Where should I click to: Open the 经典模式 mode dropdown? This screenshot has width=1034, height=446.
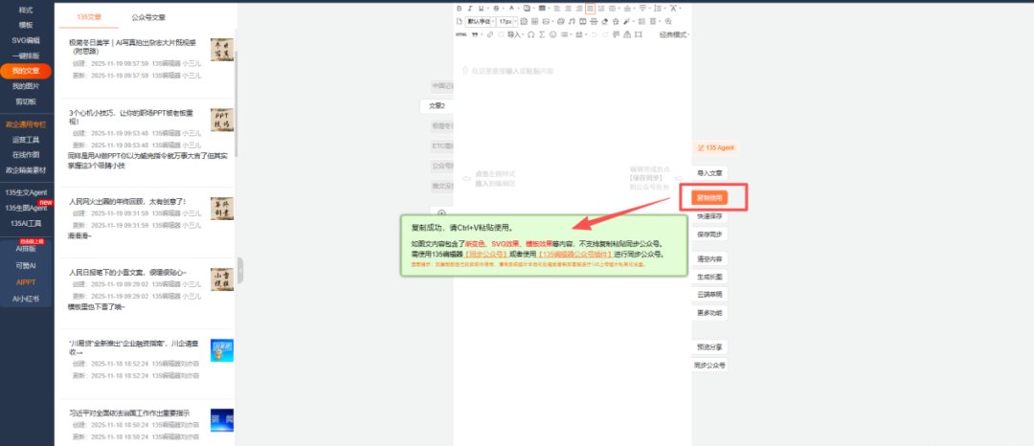click(675, 34)
